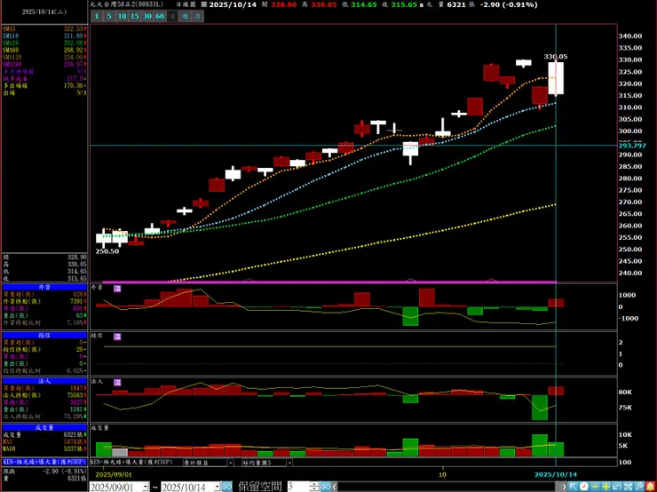This screenshot has width=657, height=492.
Task: Click the SMA60 legend row
Action: (44, 50)
